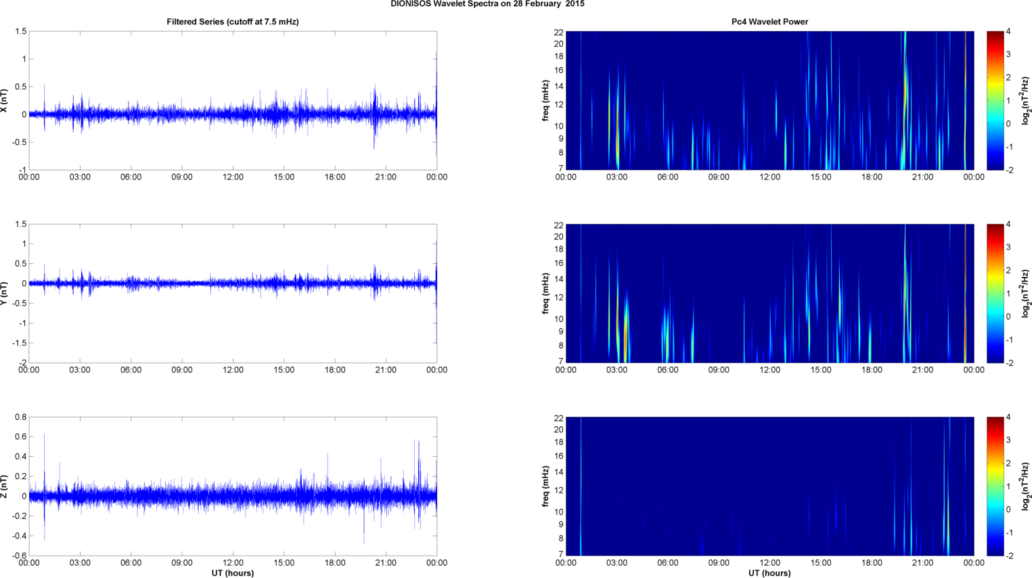Click inside the Y component wavelet spectrogram
Screen dimensions: 1032x578
[x=769, y=294]
